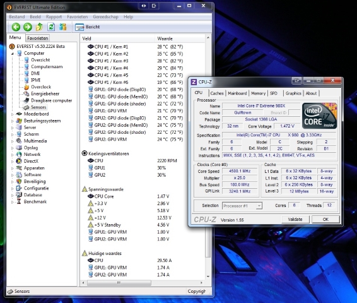
Task: Expand the Software tree node arrow
Action: coord(13,175)
